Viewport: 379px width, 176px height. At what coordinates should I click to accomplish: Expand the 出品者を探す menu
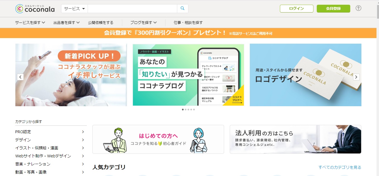click(x=67, y=23)
